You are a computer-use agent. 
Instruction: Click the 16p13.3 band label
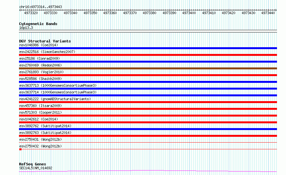[26, 28]
